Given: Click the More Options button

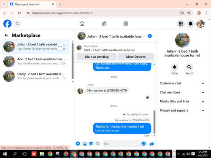Looking at the screenshot, I should [136, 57].
